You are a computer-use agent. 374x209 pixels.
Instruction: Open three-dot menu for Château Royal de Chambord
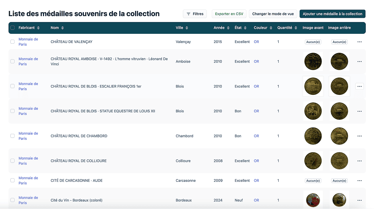[x=359, y=136]
